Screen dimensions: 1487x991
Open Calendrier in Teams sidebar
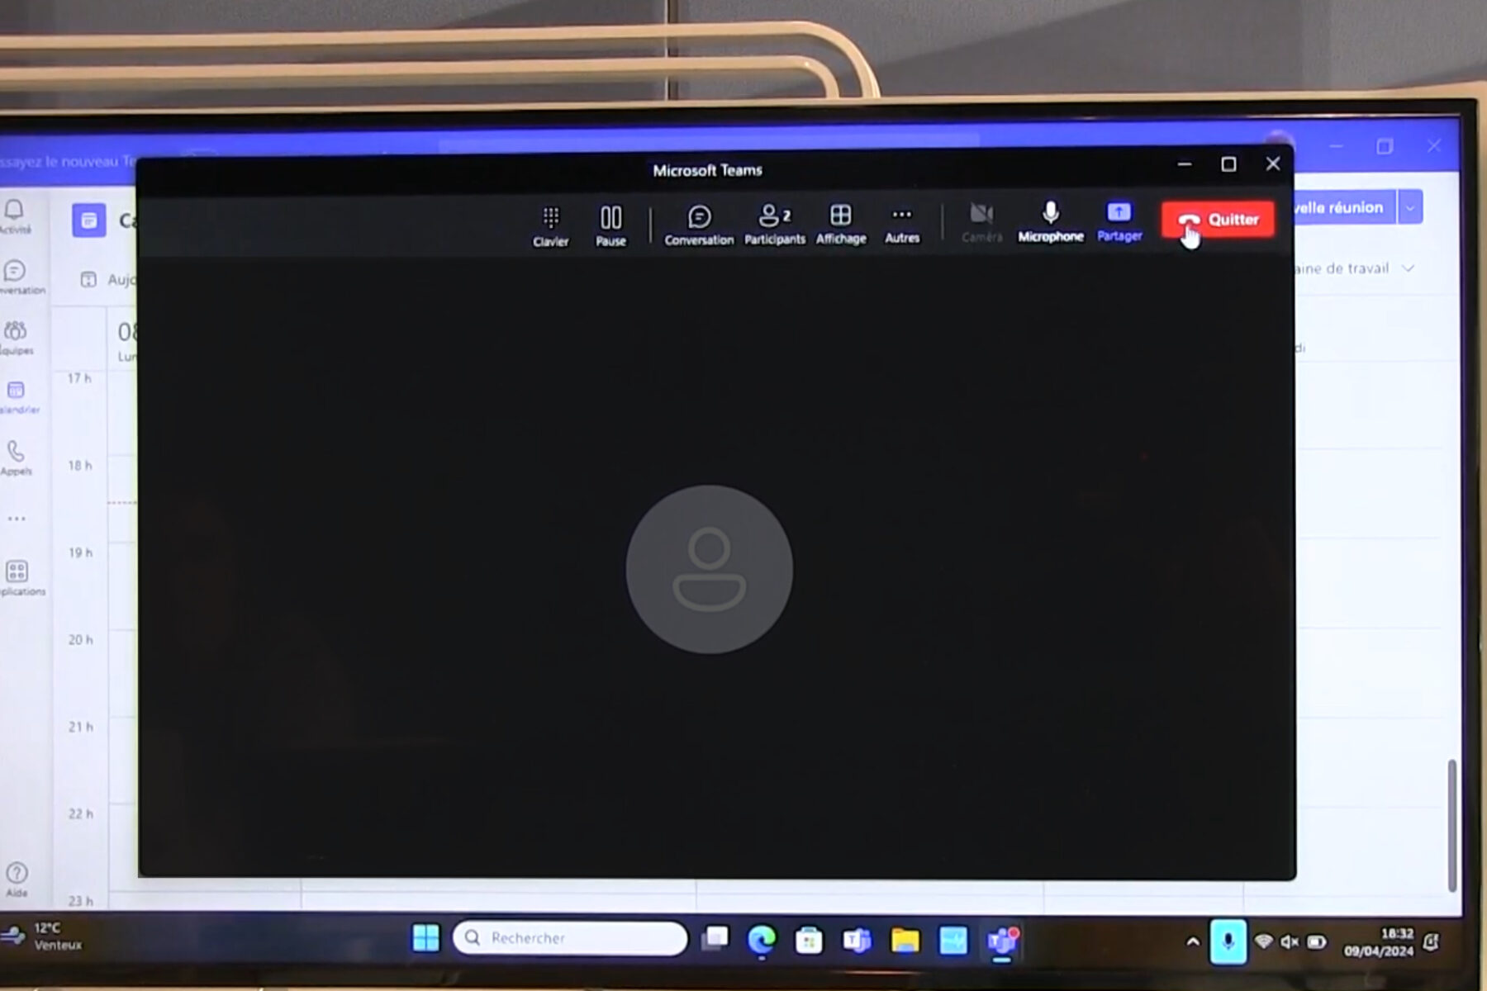[17, 397]
